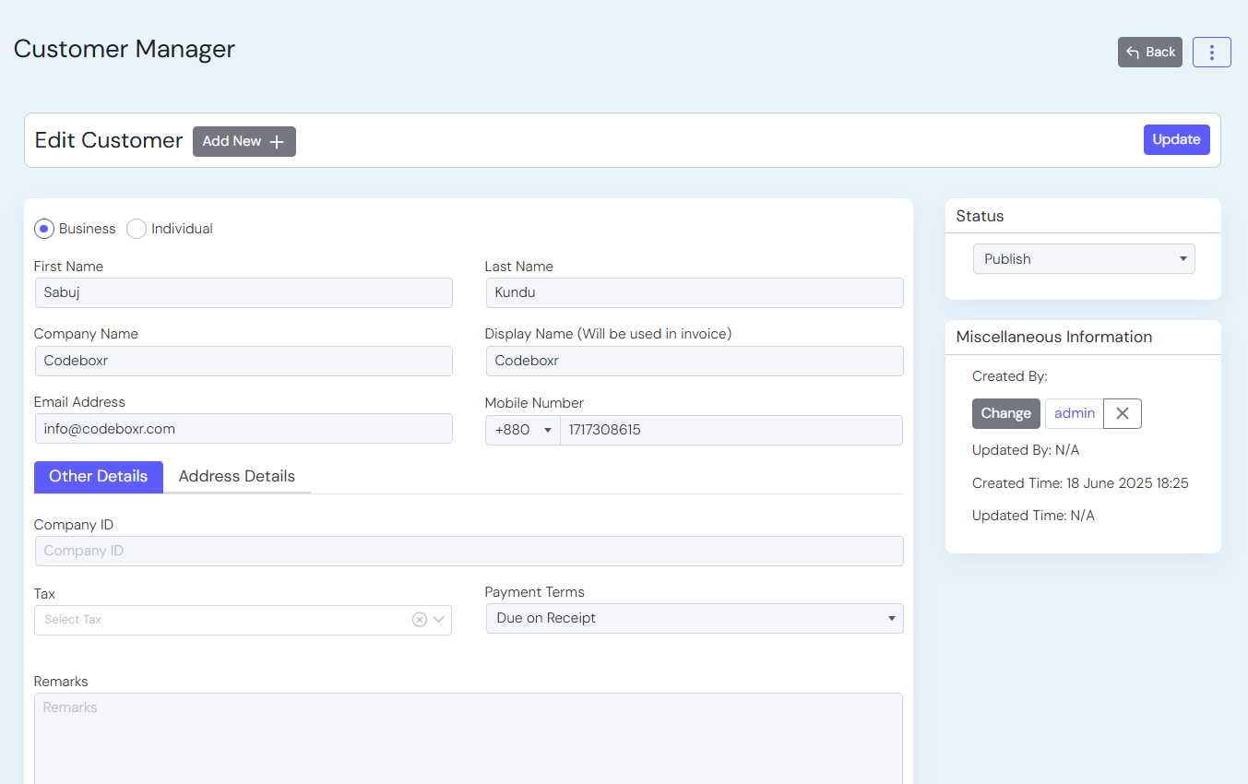Click into the Company ID field

(468, 552)
